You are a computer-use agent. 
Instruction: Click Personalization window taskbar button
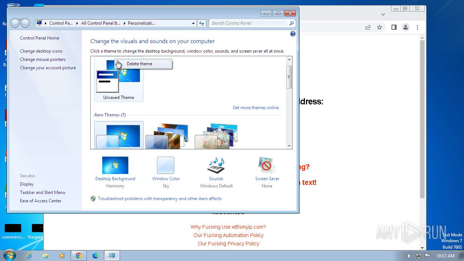tap(112, 256)
